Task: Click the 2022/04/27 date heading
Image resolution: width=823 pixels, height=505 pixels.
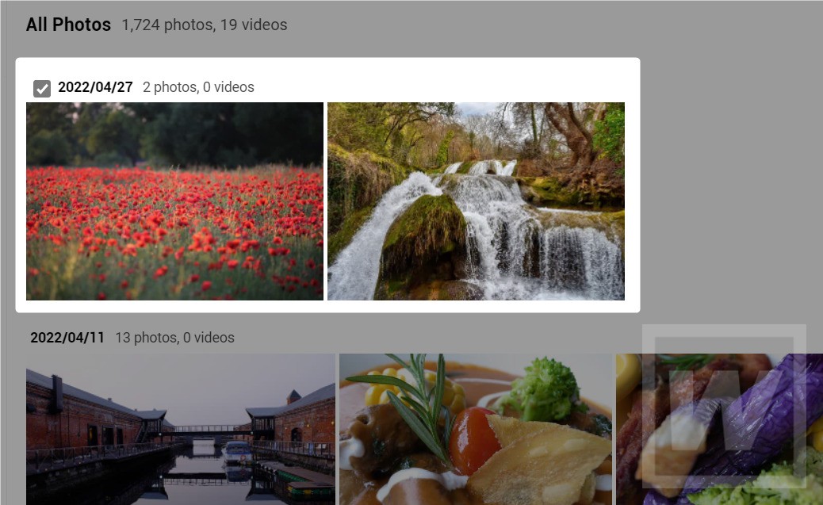Action: tap(95, 87)
